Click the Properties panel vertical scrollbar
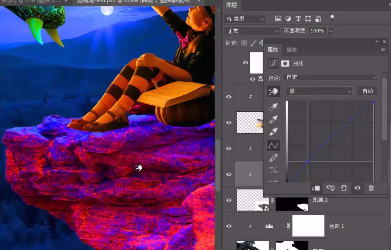The image size is (391, 250). [384, 109]
